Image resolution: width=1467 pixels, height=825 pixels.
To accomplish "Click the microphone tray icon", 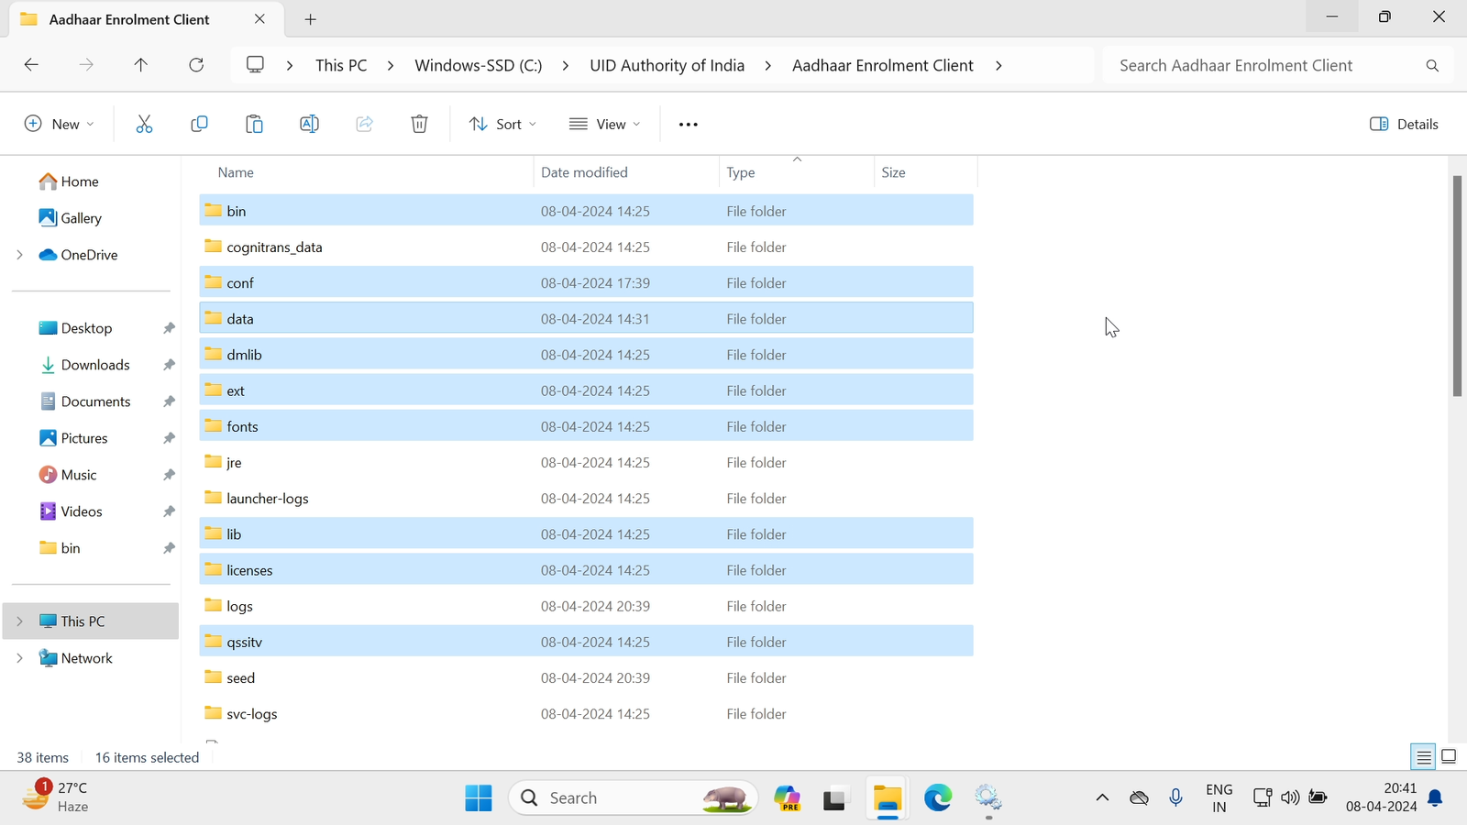I will click(x=1176, y=797).
